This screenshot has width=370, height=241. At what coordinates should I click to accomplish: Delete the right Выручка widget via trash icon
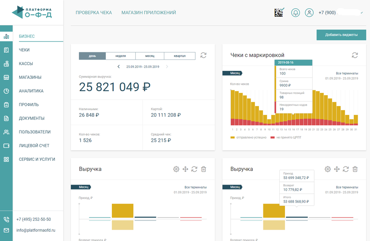coord(355,169)
